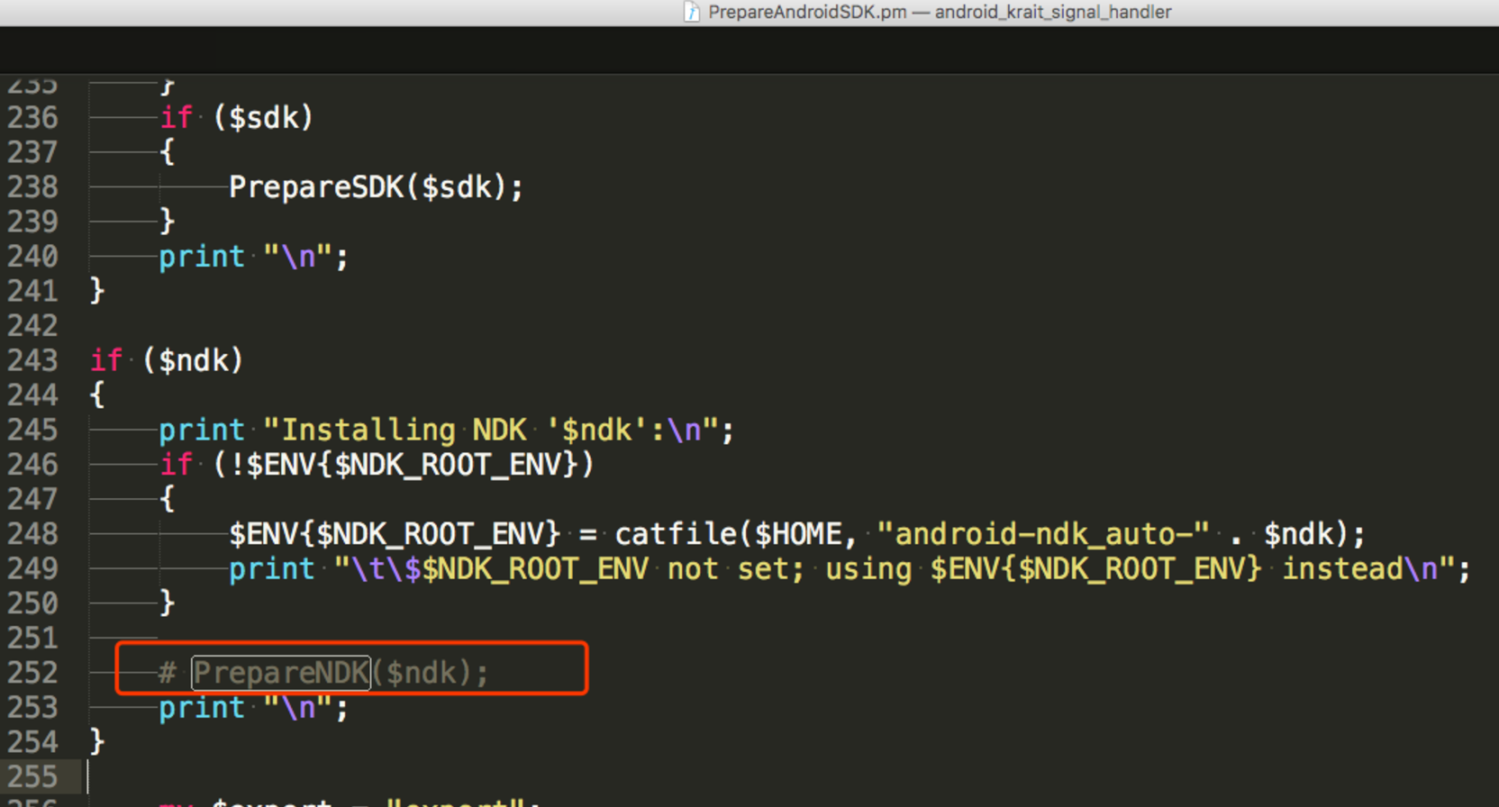Viewport: 1499px width, 807px height.
Task: Click the print keyword on line 253
Action: [x=202, y=708]
